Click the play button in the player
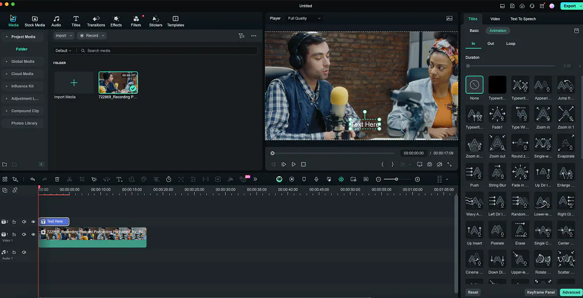The width and height of the screenshot is (583, 298). click(293, 165)
